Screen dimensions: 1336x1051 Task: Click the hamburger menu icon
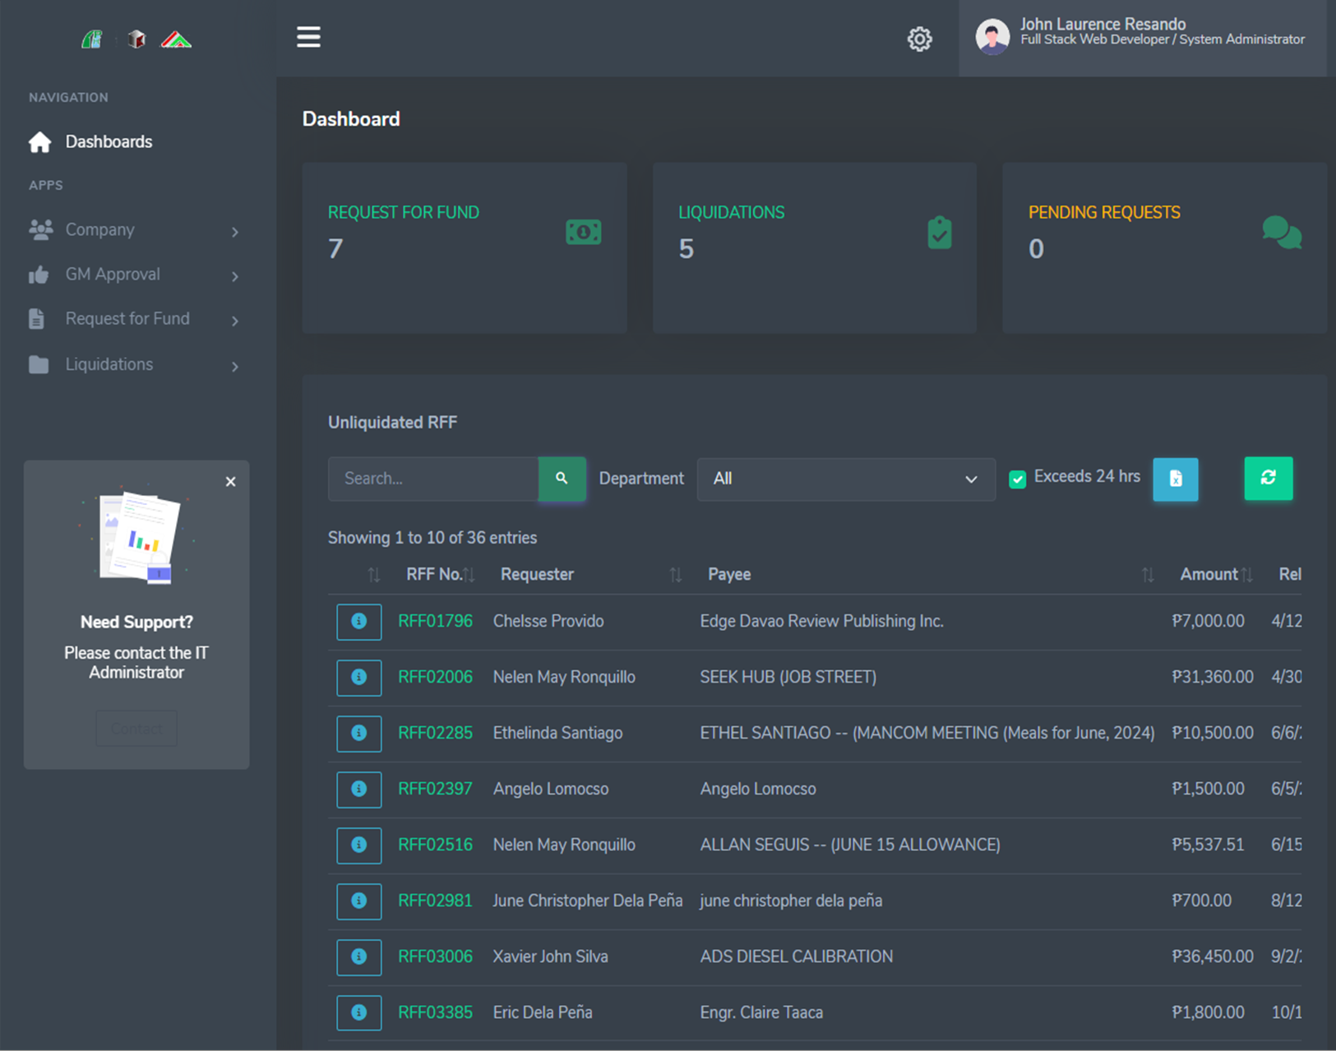coord(308,37)
